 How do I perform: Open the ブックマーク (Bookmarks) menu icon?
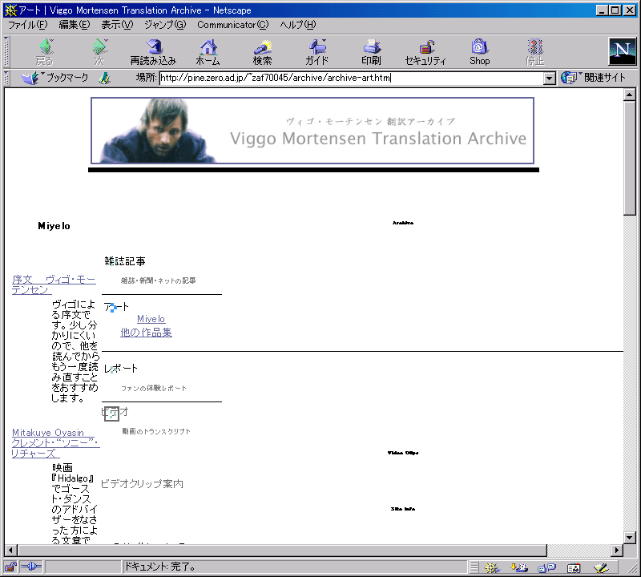click(x=54, y=78)
